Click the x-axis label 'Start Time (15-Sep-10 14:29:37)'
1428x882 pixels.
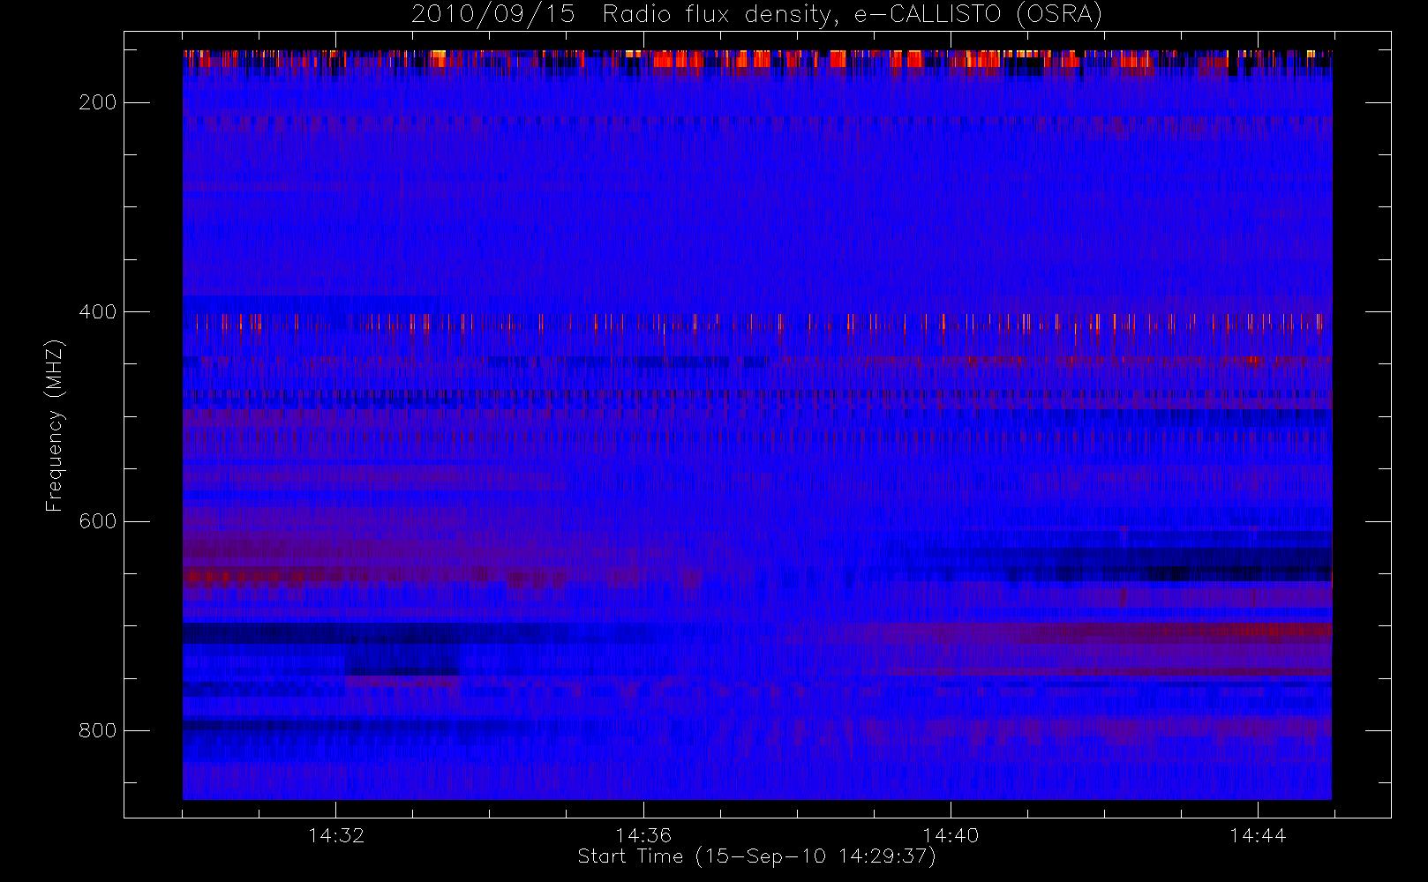(757, 856)
